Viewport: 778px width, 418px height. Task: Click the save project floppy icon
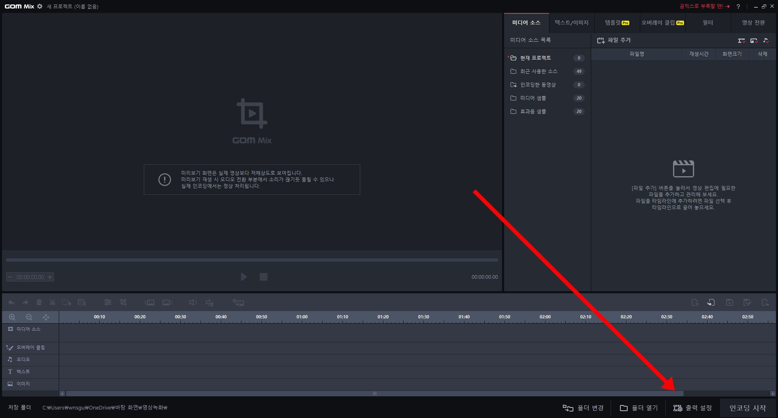click(x=729, y=303)
